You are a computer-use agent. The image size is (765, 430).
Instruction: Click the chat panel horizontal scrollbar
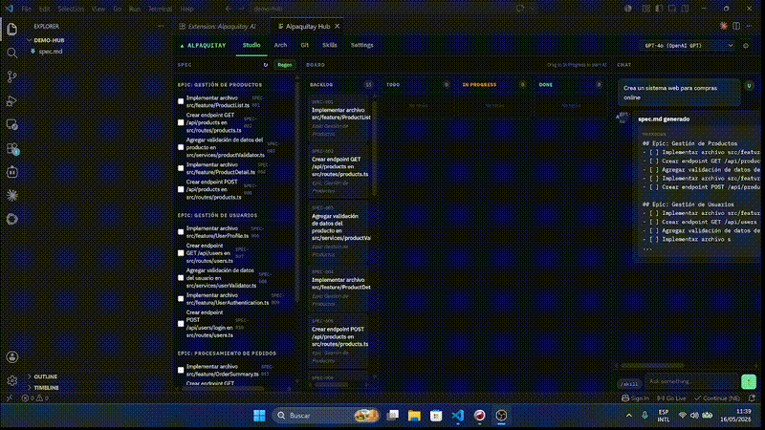(652, 366)
